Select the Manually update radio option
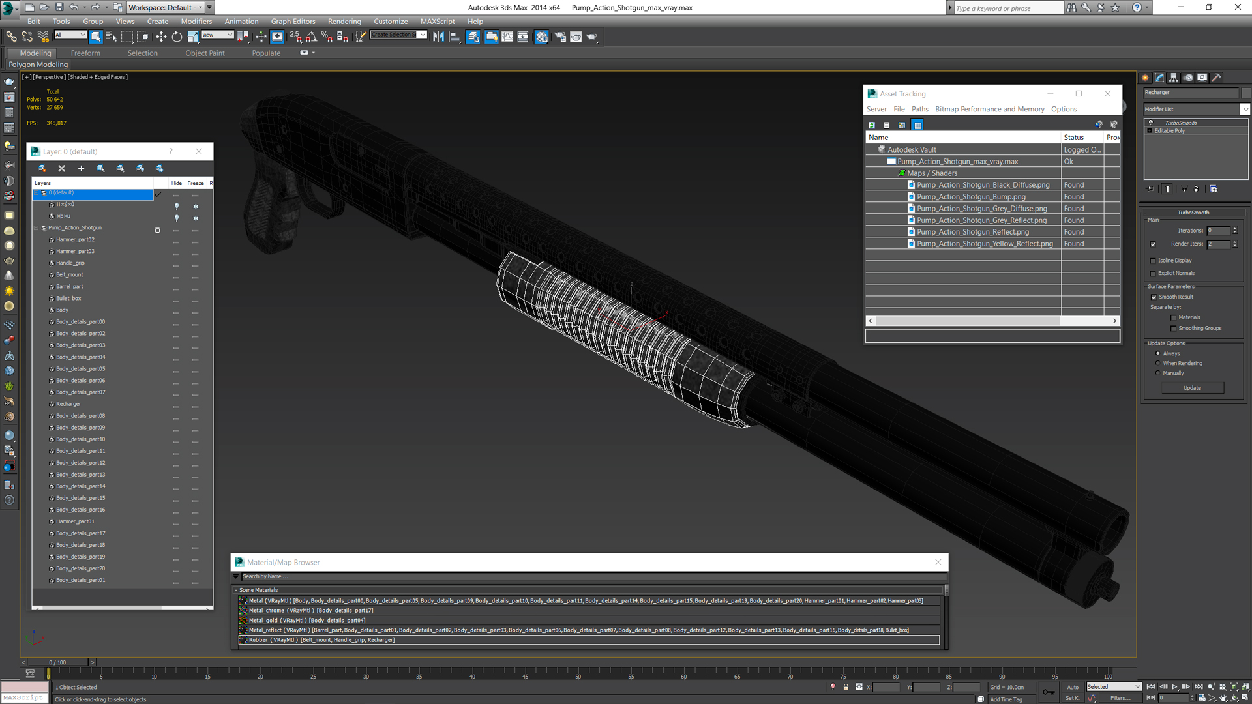 pyautogui.click(x=1158, y=374)
